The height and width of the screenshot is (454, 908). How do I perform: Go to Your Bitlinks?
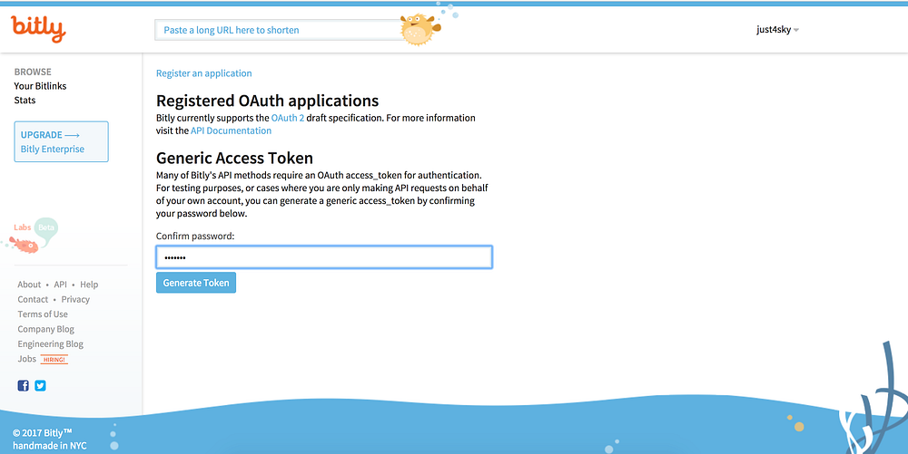41,86
